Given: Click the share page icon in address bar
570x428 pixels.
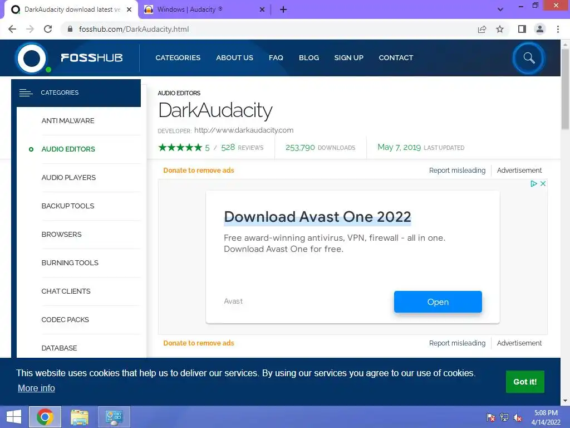Looking at the screenshot, I should tap(482, 29).
